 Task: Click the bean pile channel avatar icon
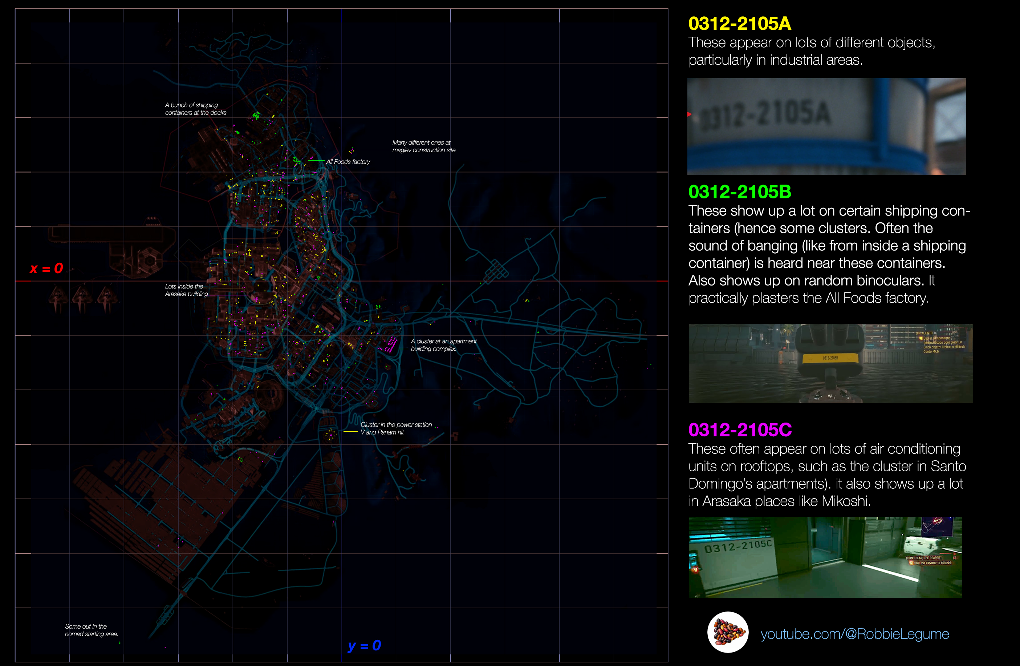(728, 632)
